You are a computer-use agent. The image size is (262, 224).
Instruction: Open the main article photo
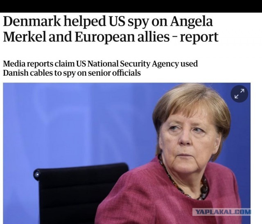tap(126, 153)
